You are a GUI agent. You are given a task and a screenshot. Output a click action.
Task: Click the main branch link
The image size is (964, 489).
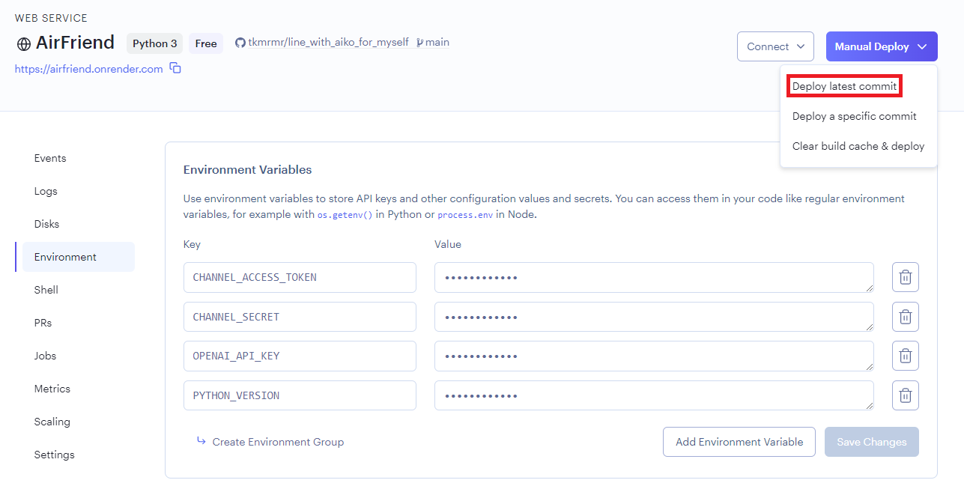(437, 43)
